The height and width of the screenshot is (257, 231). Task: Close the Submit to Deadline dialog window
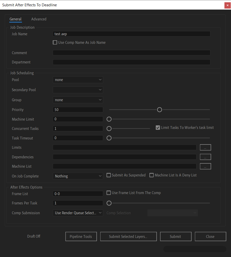[x=227, y=5]
